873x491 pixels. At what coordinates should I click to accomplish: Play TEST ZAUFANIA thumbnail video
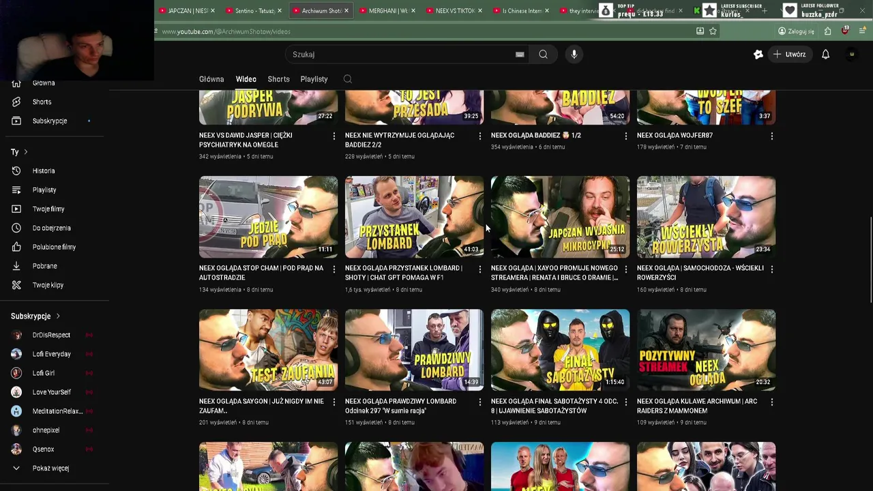pyautogui.click(x=268, y=350)
